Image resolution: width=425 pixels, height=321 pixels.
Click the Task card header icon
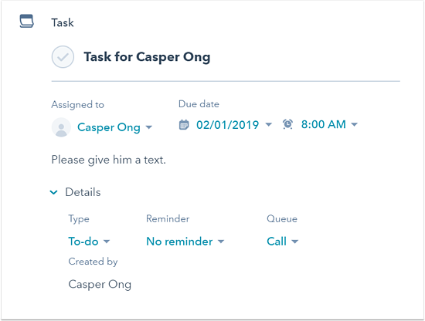pyautogui.click(x=26, y=21)
